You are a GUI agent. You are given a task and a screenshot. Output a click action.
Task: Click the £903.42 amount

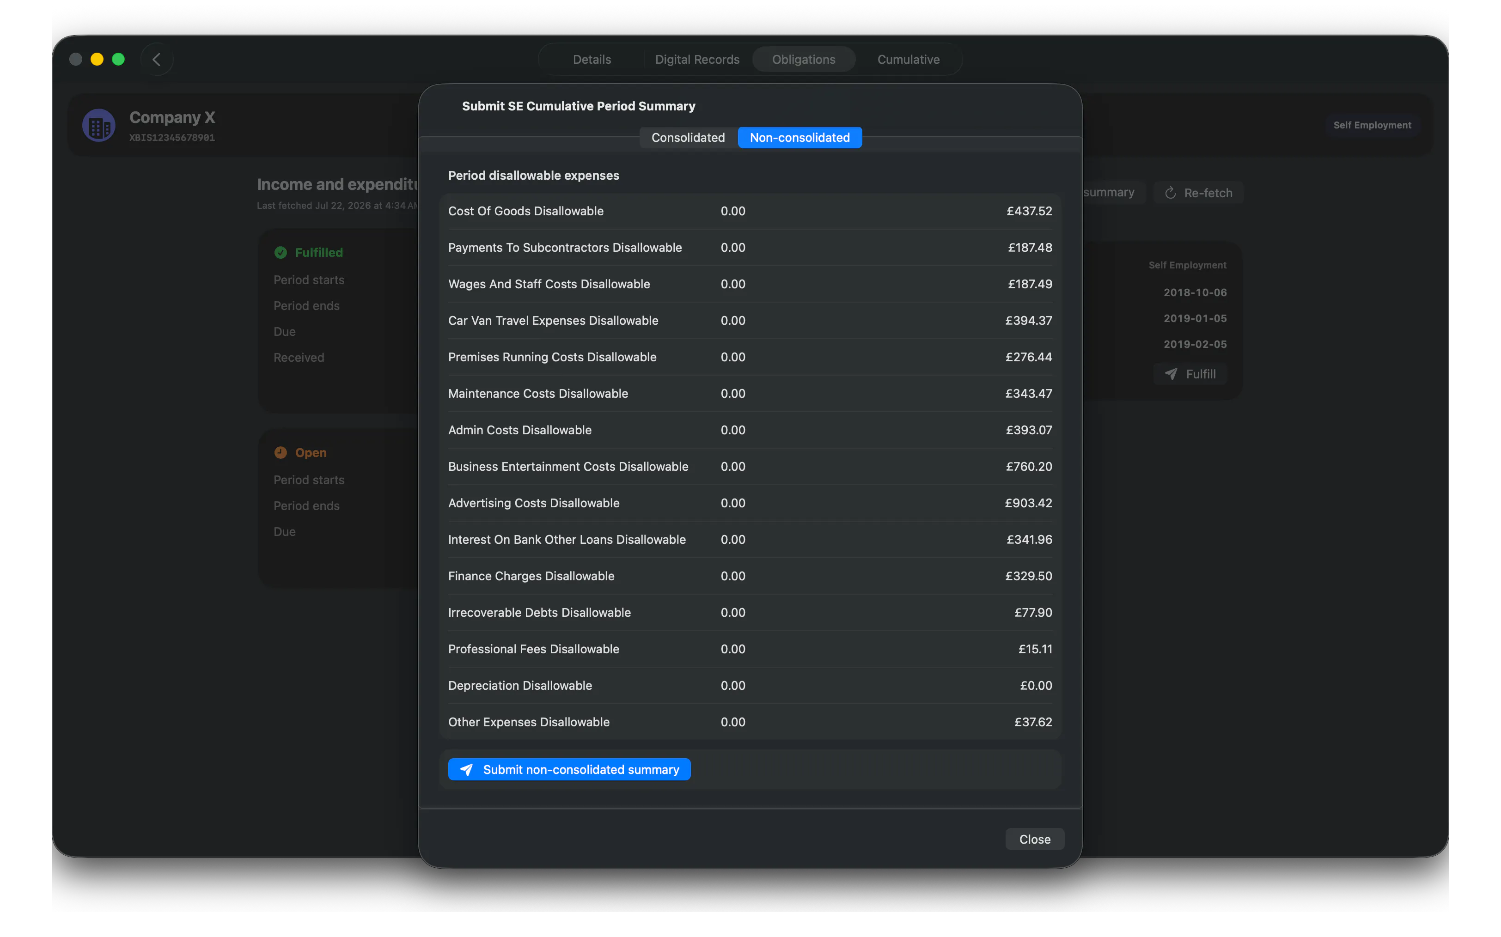click(x=1028, y=503)
